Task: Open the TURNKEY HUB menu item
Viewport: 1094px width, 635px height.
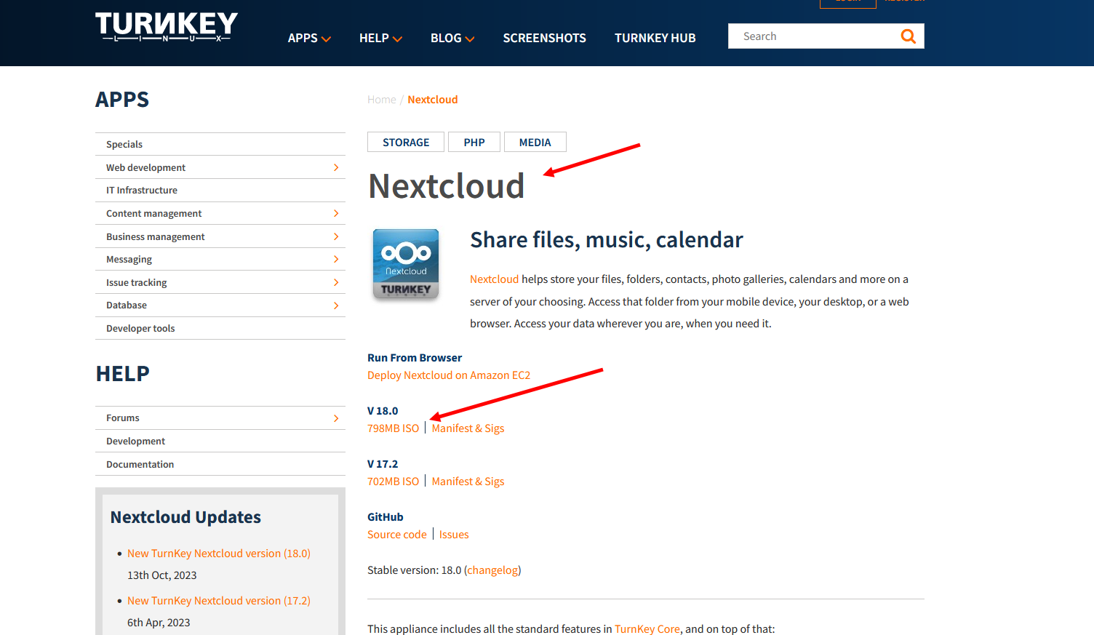Action: [x=655, y=38]
